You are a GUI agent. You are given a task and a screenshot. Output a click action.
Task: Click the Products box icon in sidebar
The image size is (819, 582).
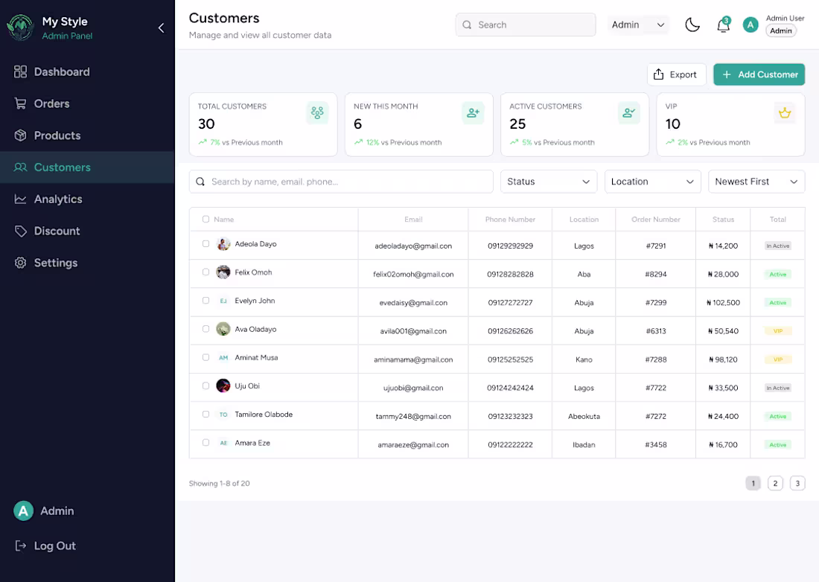point(20,135)
